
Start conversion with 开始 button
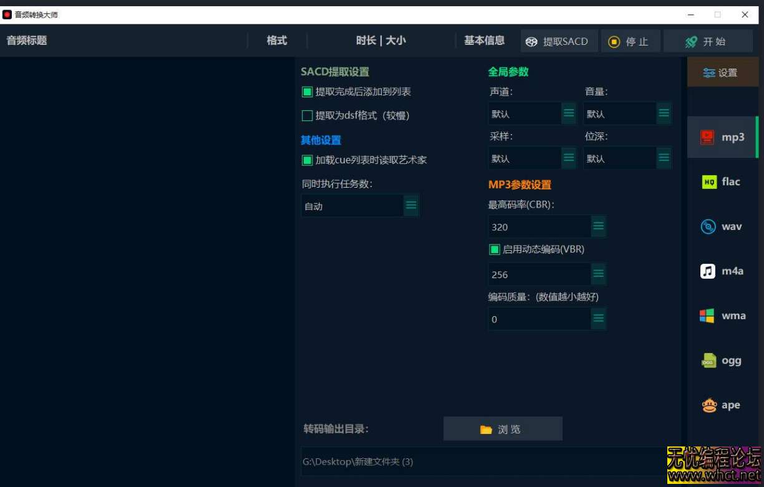pyautogui.click(x=708, y=41)
